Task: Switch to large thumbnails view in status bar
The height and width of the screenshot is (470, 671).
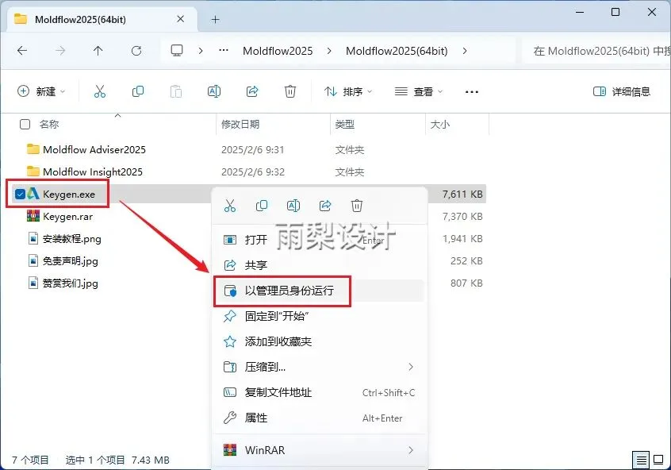Action: pos(658,460)
